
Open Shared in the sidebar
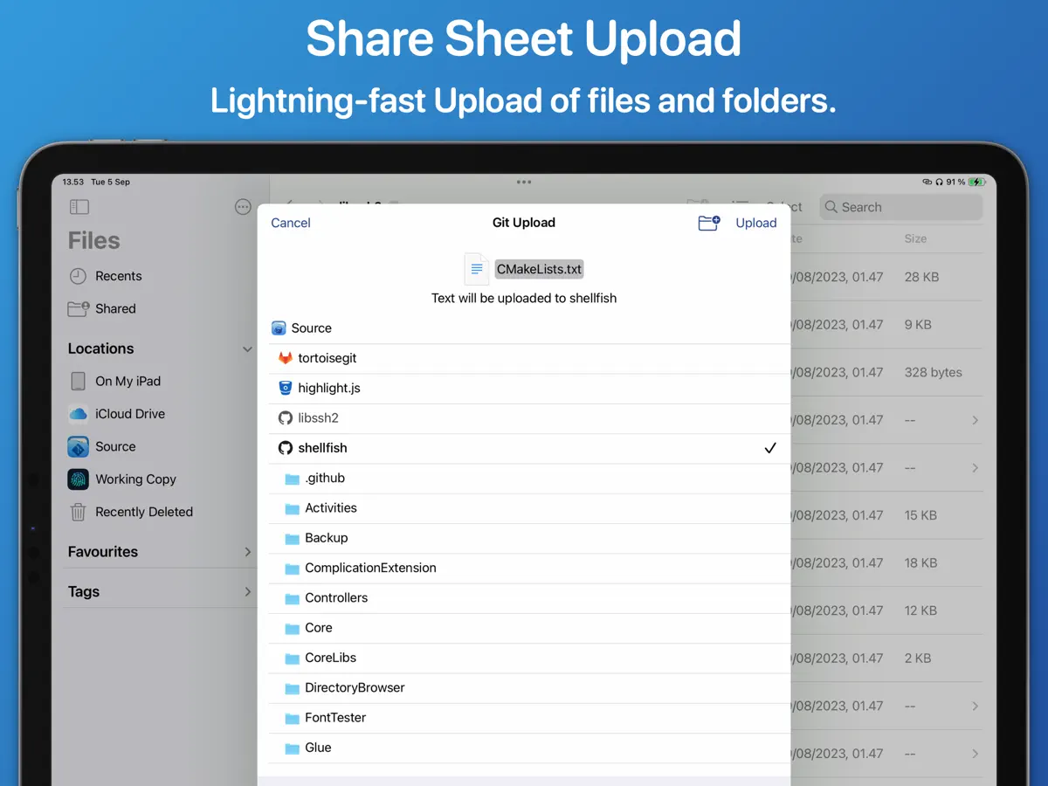tap(160, 308)
